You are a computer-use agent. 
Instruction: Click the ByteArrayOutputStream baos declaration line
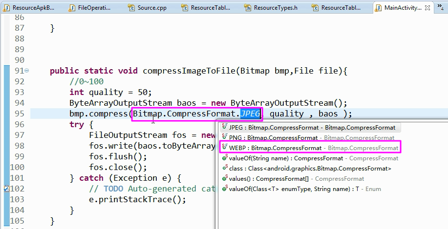click(208, 103)
